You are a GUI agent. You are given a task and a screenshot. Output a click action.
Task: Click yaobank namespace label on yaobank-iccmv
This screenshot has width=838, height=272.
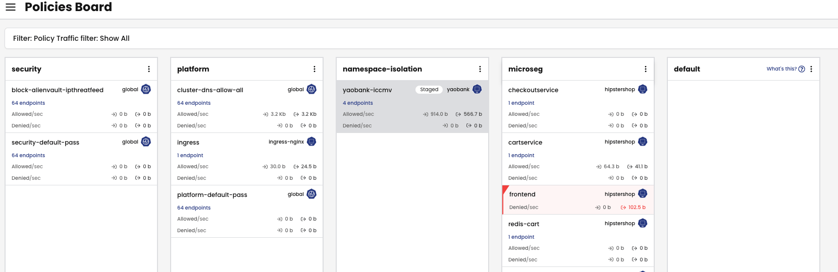458,90
